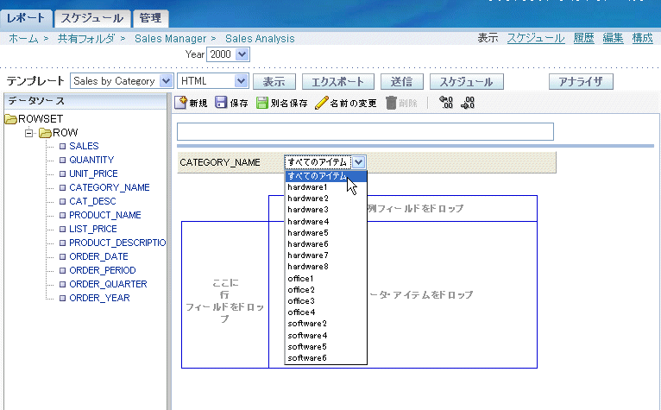Click the 送信 button
Image resolution: width=661 pixels, height=410 pixels.
pyautogui.click(x=402, y=81)
